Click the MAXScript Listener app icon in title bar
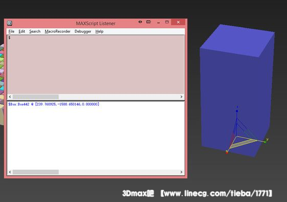Viewport: 287px width, 202px height. click(10, 23)
